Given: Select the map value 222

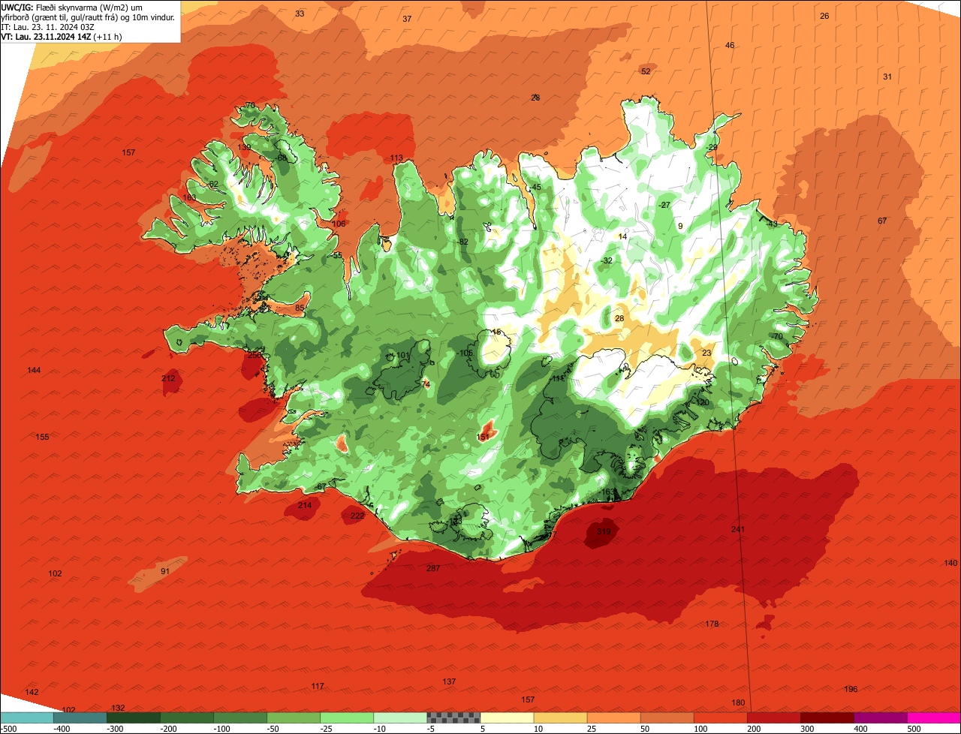Looking at the screenshot, I should (357, 516).
